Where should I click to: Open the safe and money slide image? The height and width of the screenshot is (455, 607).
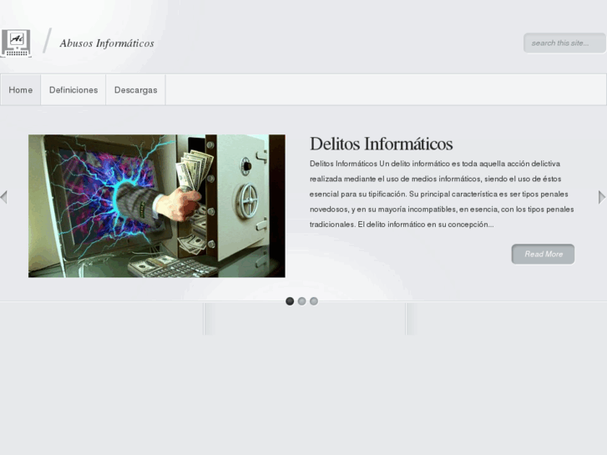pyautogui.click(x=157, y=206)
